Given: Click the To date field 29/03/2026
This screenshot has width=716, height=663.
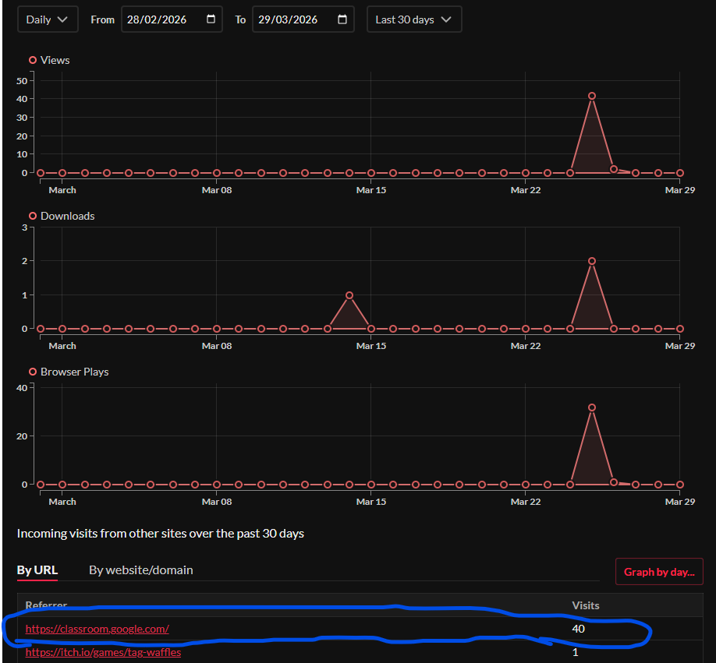Looking at the screenshot, I should tap(303, 19).
